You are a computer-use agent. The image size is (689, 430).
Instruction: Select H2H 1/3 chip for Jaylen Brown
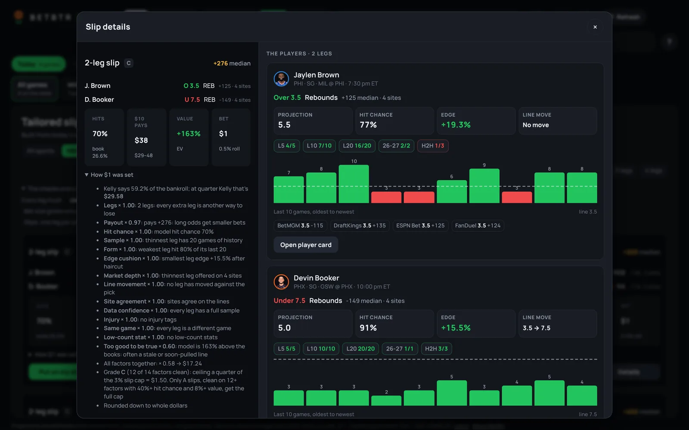[433, 146]
